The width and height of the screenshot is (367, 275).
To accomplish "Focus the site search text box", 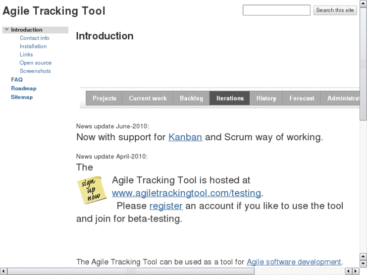I will (276, 10).
